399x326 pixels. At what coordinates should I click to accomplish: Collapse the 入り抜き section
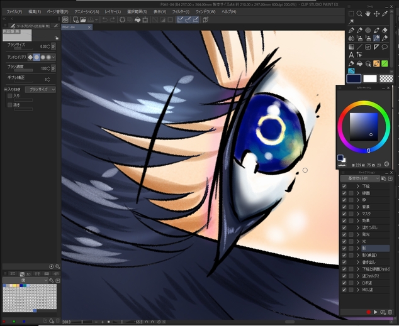[x=5, y=89]
